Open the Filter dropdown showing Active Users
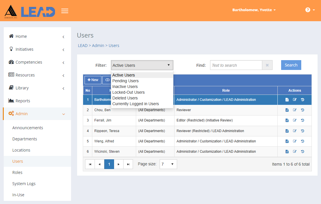Screen dimensions: 321x204 click(x=142, y=65)
